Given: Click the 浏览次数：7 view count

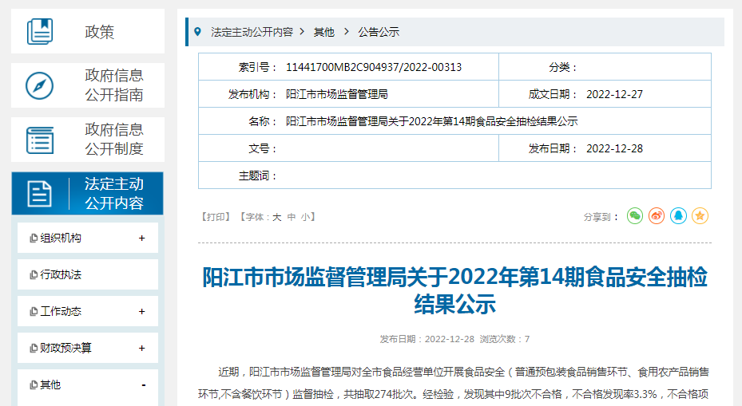Looking at the screenshot, I should coord(505,339).
